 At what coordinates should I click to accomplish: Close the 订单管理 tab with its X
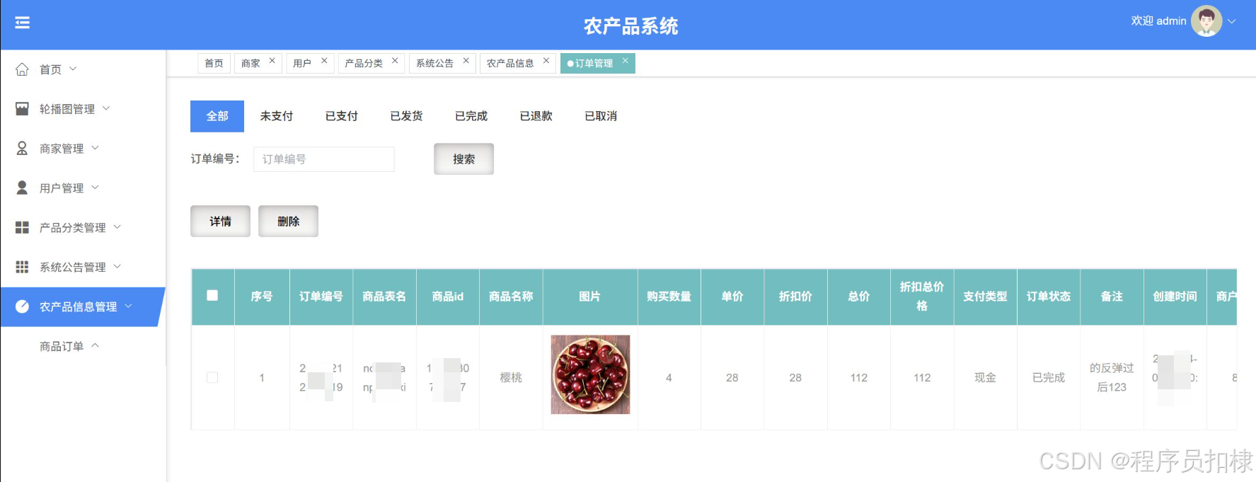(625, 61)
